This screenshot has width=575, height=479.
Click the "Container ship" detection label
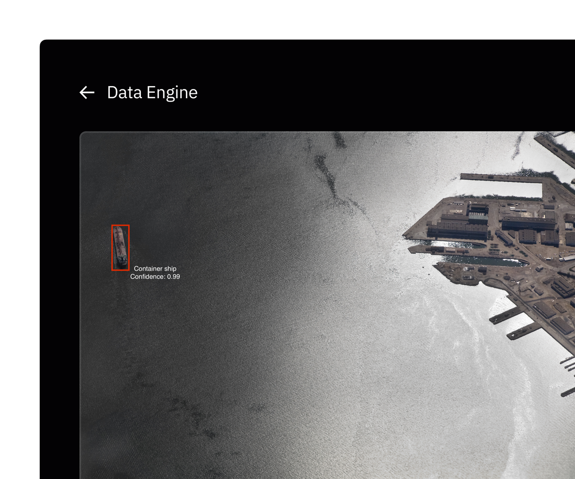tap(155, 269)
